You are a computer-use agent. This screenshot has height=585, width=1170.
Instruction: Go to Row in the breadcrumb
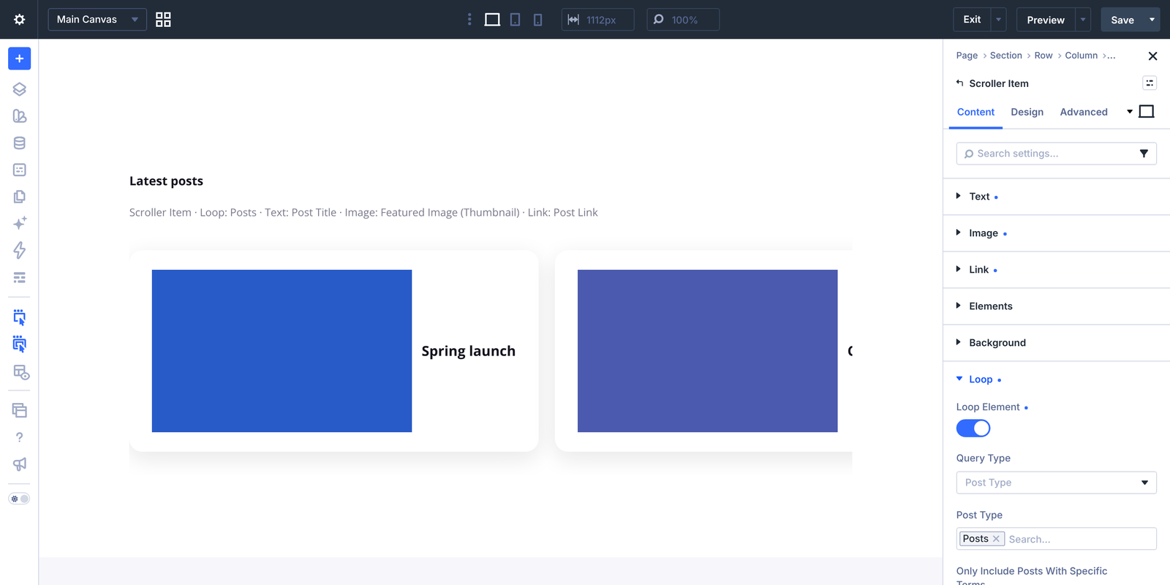pos(1043,56)
